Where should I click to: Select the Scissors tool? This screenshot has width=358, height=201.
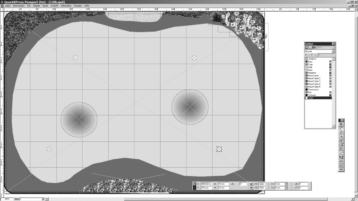coord(341,169)
